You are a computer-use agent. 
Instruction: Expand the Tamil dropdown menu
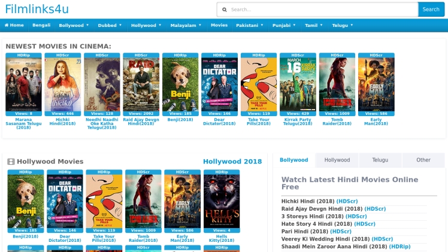(x=313, y=25)
